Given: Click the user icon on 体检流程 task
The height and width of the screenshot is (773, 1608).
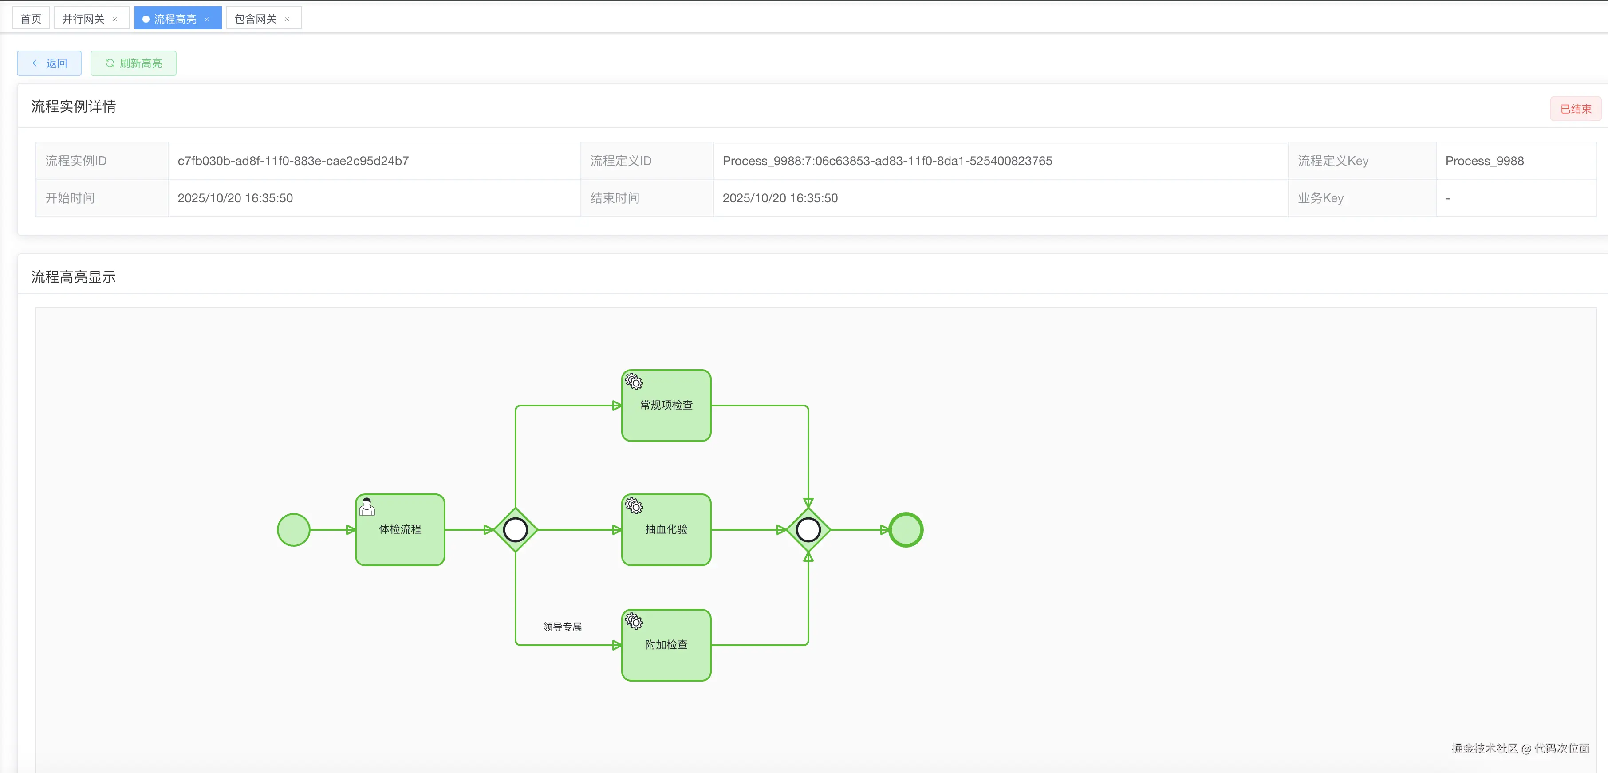Looking at the screenshot, I should (367, 506).
